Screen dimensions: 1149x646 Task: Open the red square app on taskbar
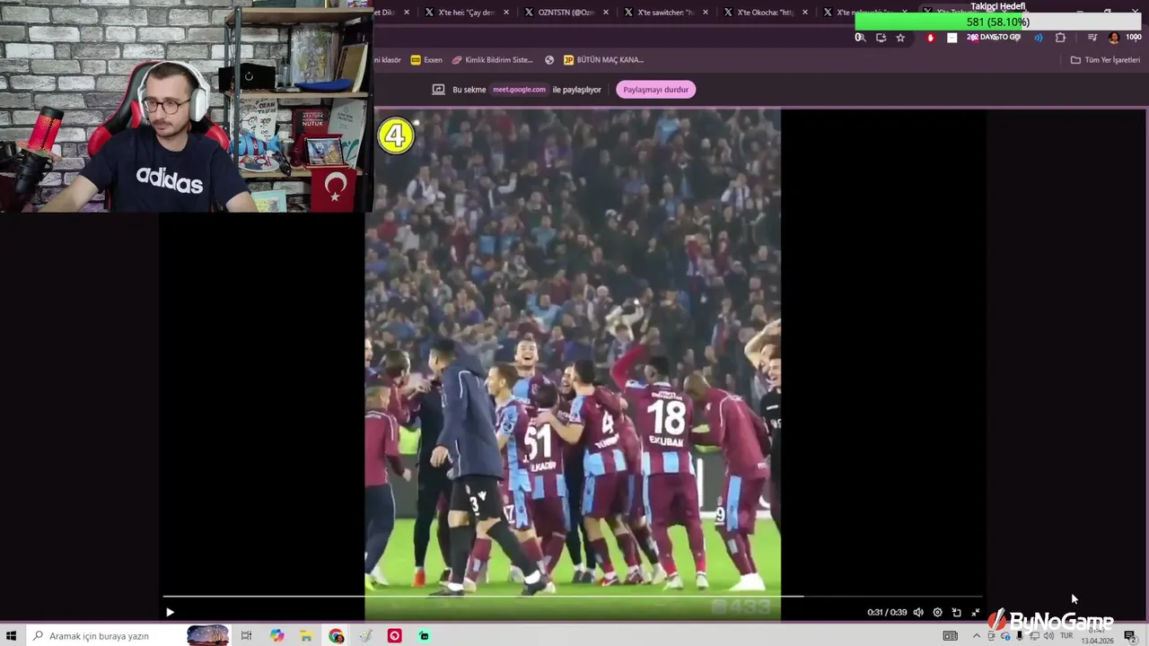pos(394,636)
